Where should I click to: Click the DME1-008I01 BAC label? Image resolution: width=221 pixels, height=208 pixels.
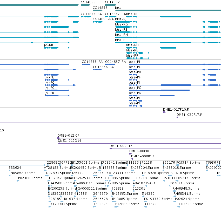(x=140, y=151)
